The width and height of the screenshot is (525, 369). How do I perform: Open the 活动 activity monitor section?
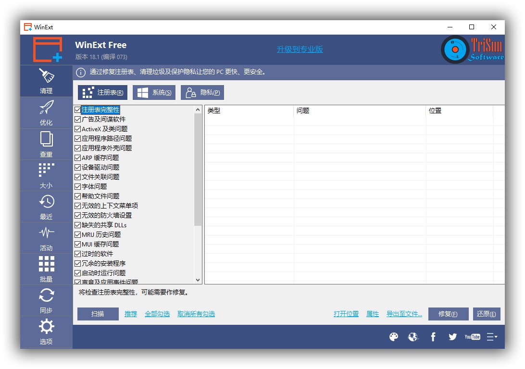point(46,238)
